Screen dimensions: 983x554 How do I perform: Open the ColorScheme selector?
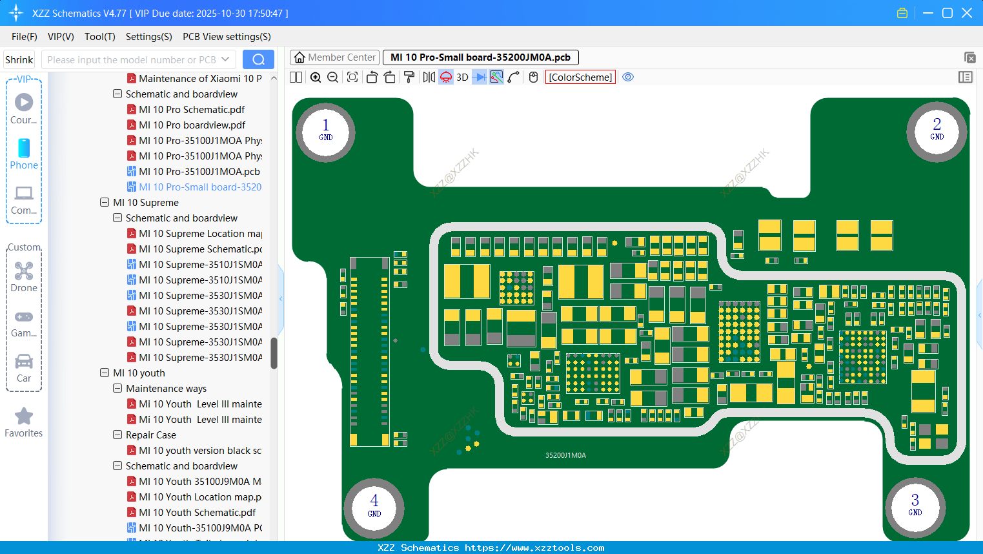tap(580, 77)
